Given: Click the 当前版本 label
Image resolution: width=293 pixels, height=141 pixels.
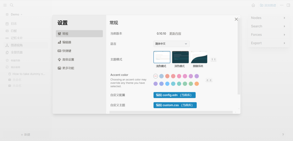Looking at the screenshot, I should coord(116,33).
